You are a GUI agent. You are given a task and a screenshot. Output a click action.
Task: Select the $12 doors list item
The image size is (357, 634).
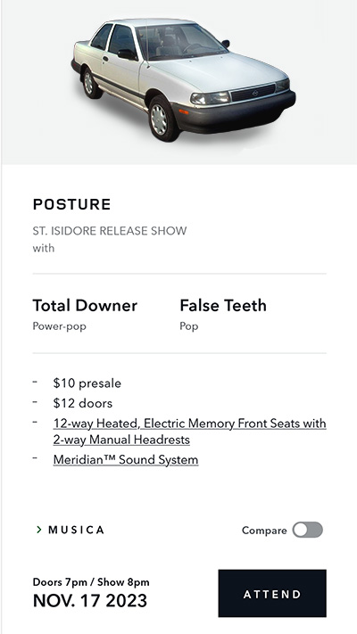pos(83,403)
